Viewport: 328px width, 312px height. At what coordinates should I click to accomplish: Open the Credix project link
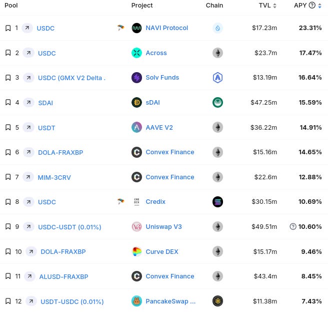point(155,202)
